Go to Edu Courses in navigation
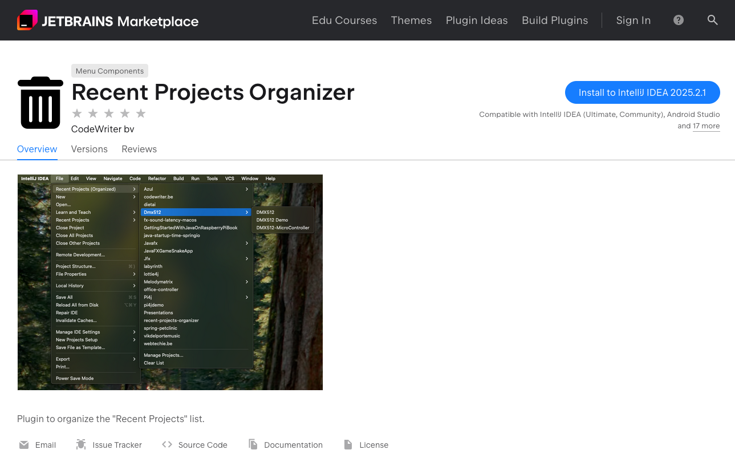735x466 pixels. pos(344,21)
